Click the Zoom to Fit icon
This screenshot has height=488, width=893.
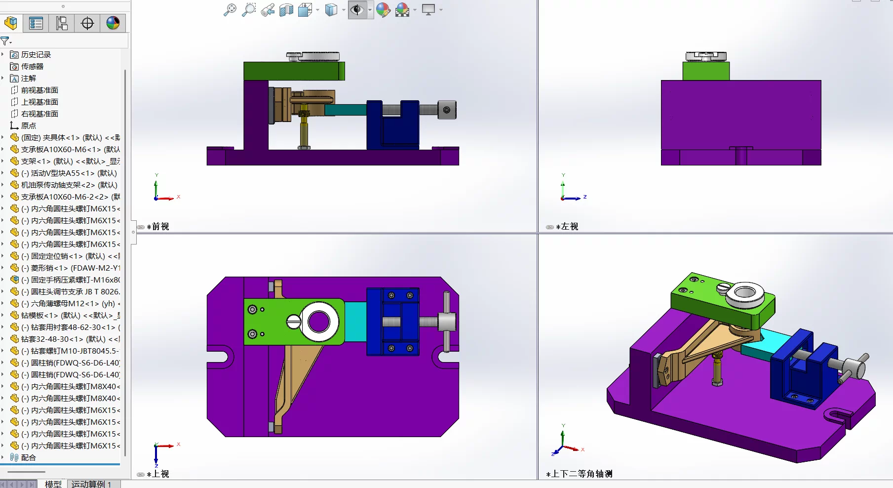[x=230, y=10]
